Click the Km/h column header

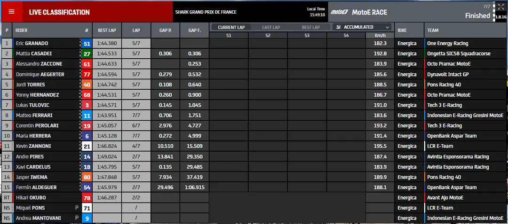coord(380,36)
